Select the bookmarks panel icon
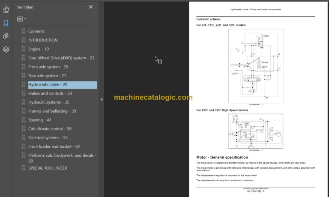The height and width of the screenshot is (197, 329). click(6, 23)
